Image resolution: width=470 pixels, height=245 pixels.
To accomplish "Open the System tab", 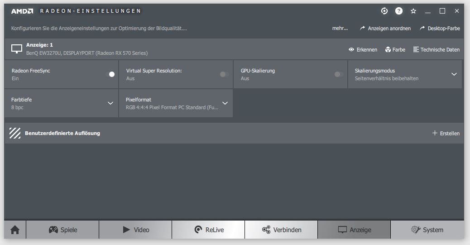I will click(427, 230).
